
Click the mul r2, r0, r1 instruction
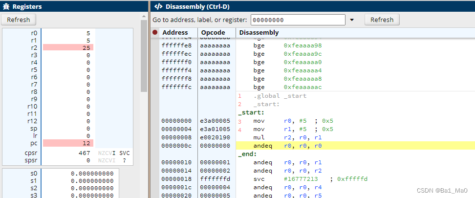pos(287,137)
